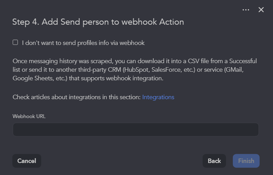Click the "Check articles about integrations" sentence
Screen dimensions: 273x175
pos(77,97)
